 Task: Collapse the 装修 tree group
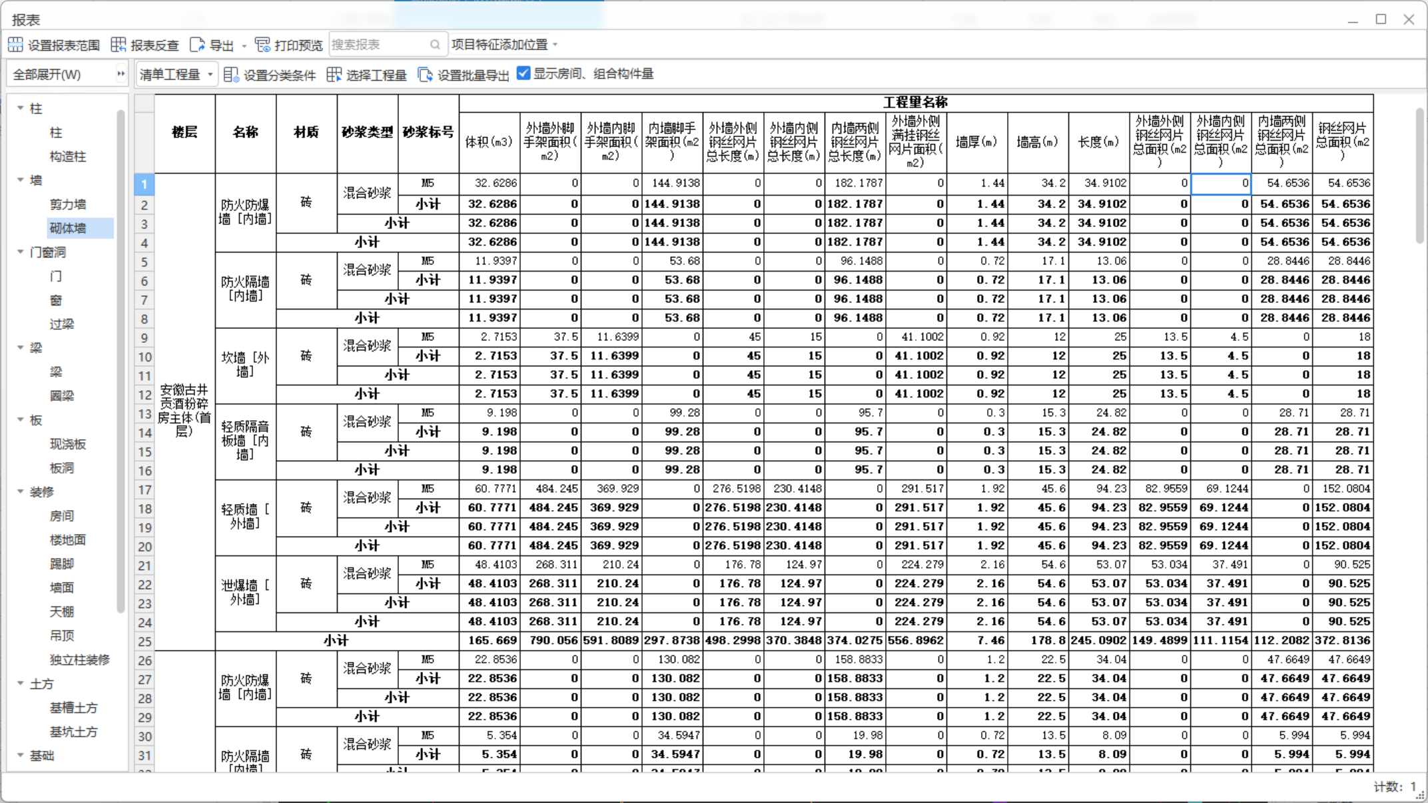click(x=20, y=491)
